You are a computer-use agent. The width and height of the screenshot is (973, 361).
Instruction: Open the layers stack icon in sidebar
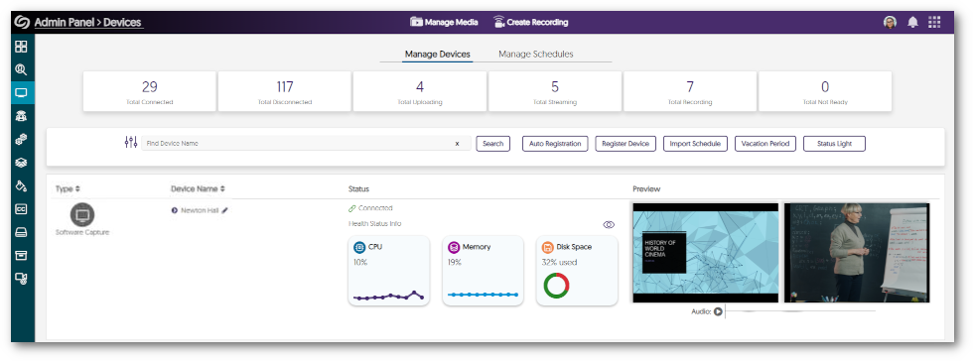[21, 163]
